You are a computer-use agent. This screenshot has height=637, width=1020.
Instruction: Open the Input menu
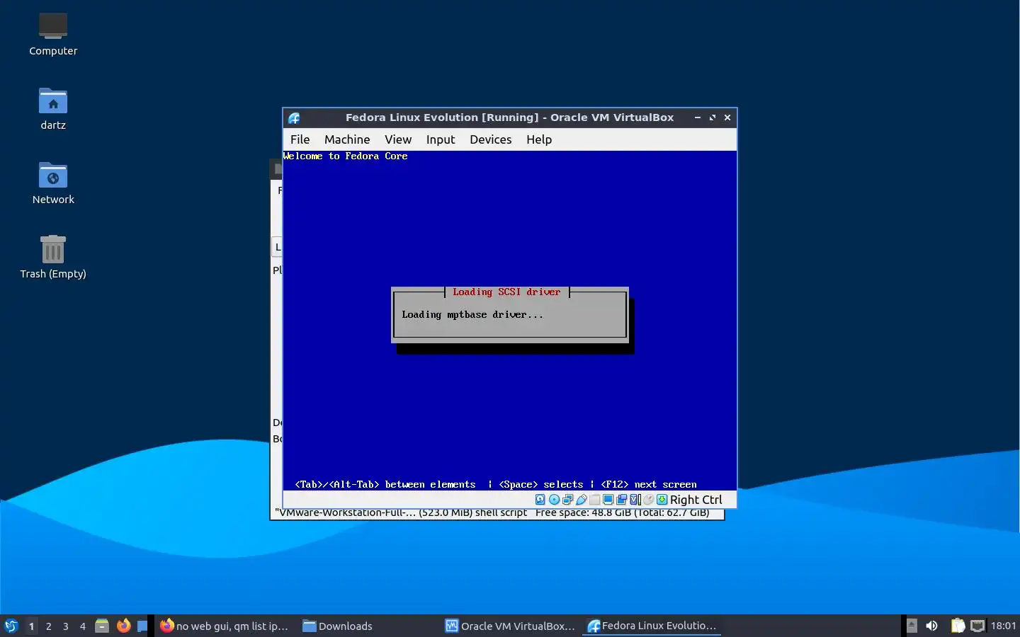pyautogui.click(x=441, y=139)
